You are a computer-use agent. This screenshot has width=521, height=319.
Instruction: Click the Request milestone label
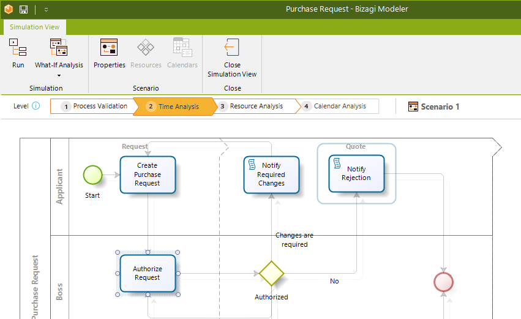[134, 146]
